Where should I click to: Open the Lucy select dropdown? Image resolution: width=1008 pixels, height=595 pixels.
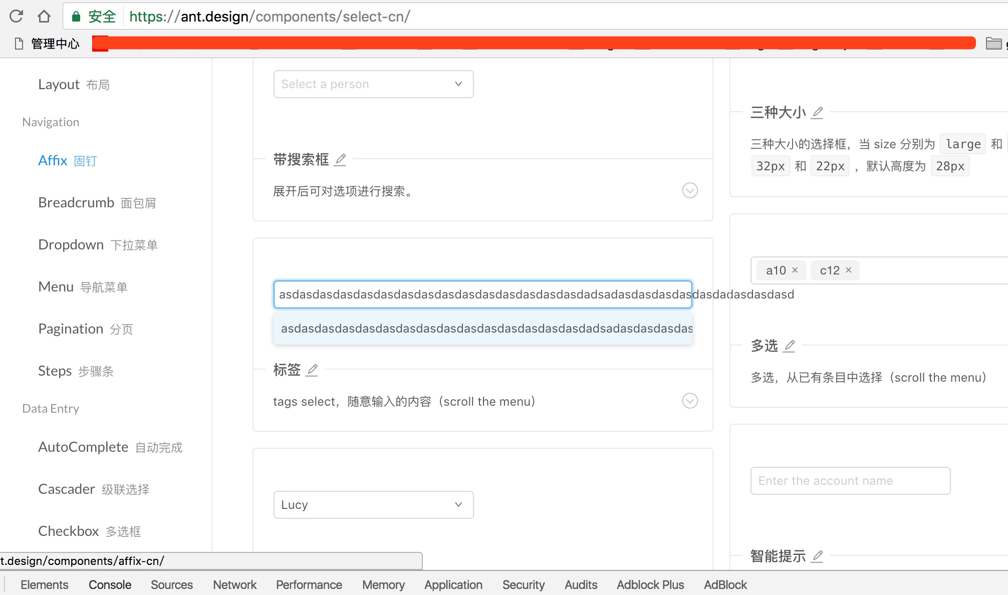point(373,505)
